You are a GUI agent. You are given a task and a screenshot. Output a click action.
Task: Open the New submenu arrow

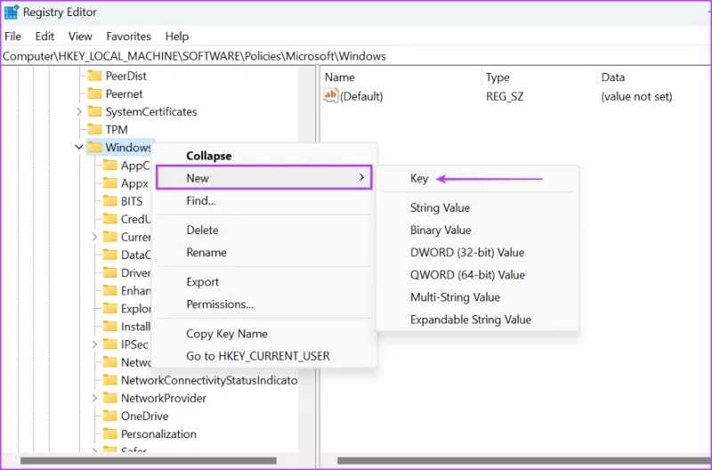362,177
